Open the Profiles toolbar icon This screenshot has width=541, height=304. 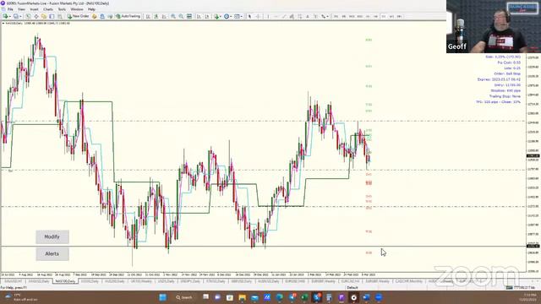[16, 16]
